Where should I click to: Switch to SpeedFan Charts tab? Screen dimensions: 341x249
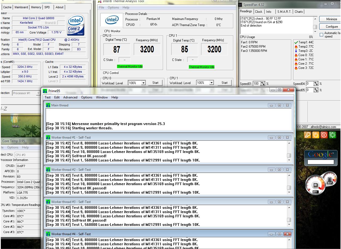click(299, 12)
